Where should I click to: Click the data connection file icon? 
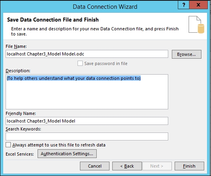pyautogui.click(x=196, y=25)
